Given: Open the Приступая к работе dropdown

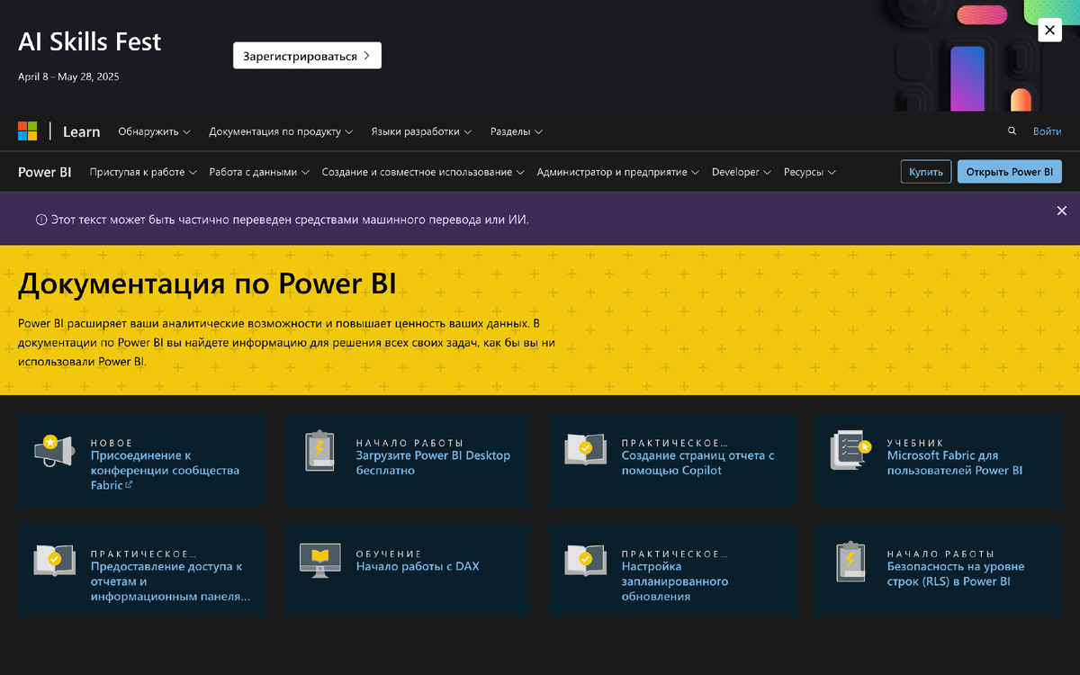Looking at the screenshot, I should point(143,172).
